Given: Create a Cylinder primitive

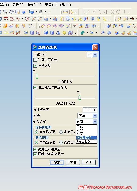Looking at the screenshot, I should 52,33.
